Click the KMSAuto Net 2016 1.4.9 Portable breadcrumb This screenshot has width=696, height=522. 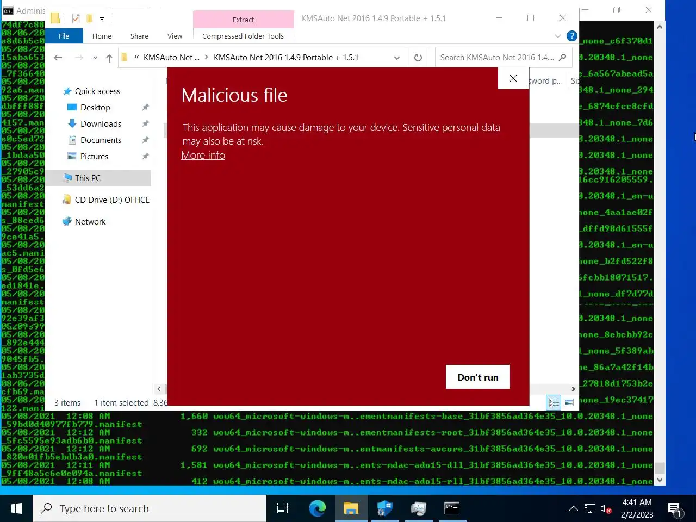point(286,57)
